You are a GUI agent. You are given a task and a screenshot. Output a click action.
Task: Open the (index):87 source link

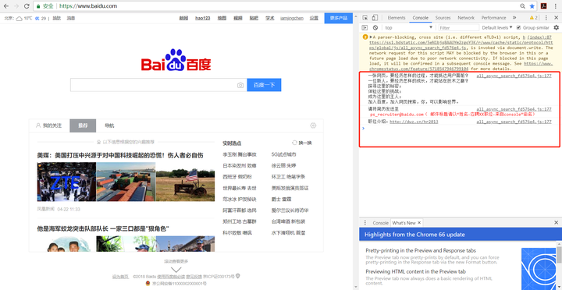coord(540,37)
